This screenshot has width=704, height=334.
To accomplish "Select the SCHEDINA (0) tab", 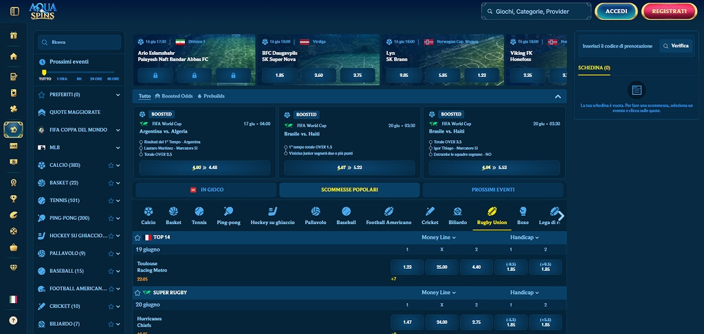I will (x=594, y=68).
